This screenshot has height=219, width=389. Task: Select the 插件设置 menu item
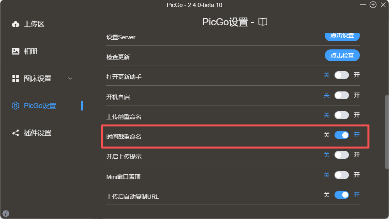coord(37,133)
